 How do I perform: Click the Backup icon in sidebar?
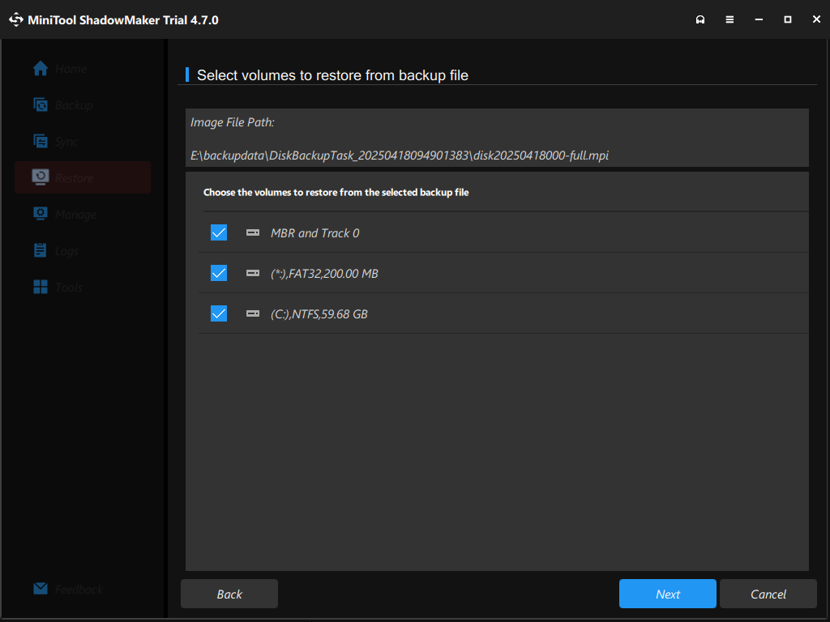click(41, 104)
